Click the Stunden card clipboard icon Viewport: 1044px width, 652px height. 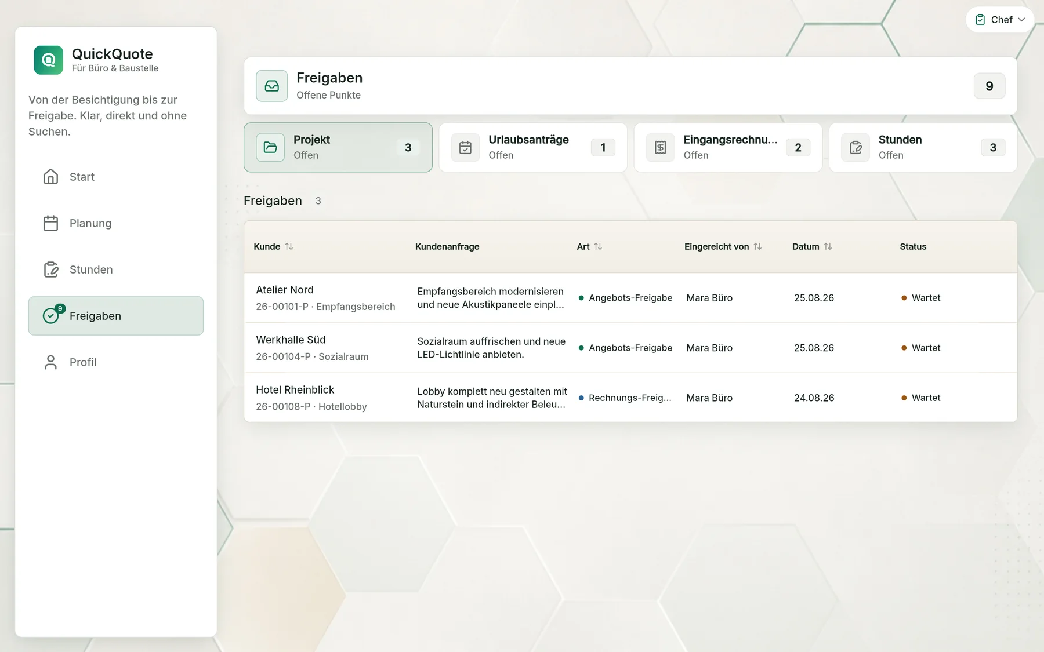[x=855, y=147]
